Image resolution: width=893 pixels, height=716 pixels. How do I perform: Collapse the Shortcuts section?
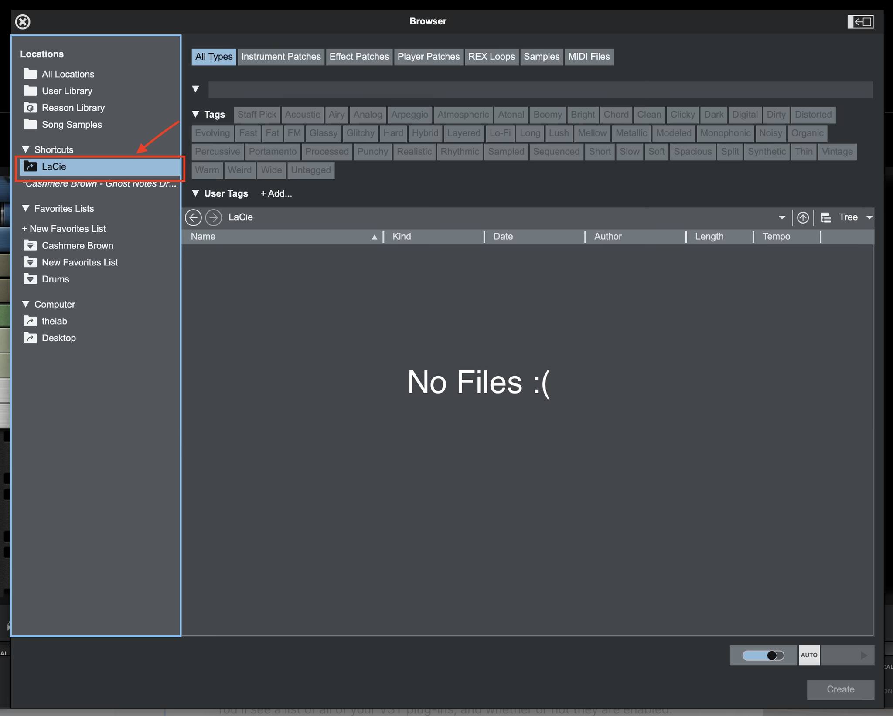pos(26,149)
